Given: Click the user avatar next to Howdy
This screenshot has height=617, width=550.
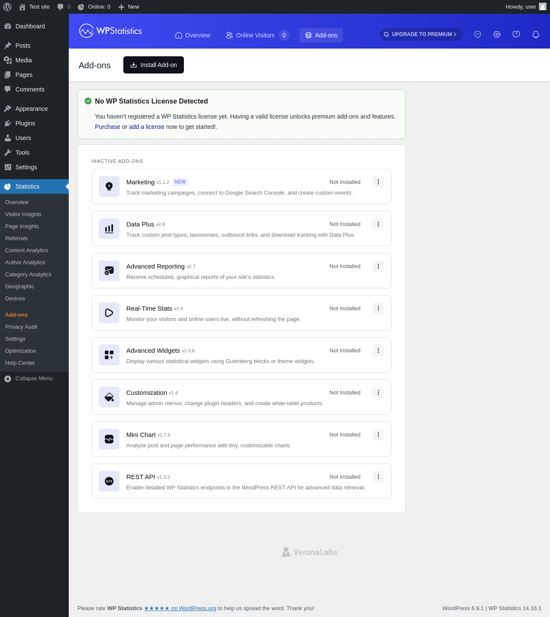Looking at the screenshot, I should (x=543, y=7).
